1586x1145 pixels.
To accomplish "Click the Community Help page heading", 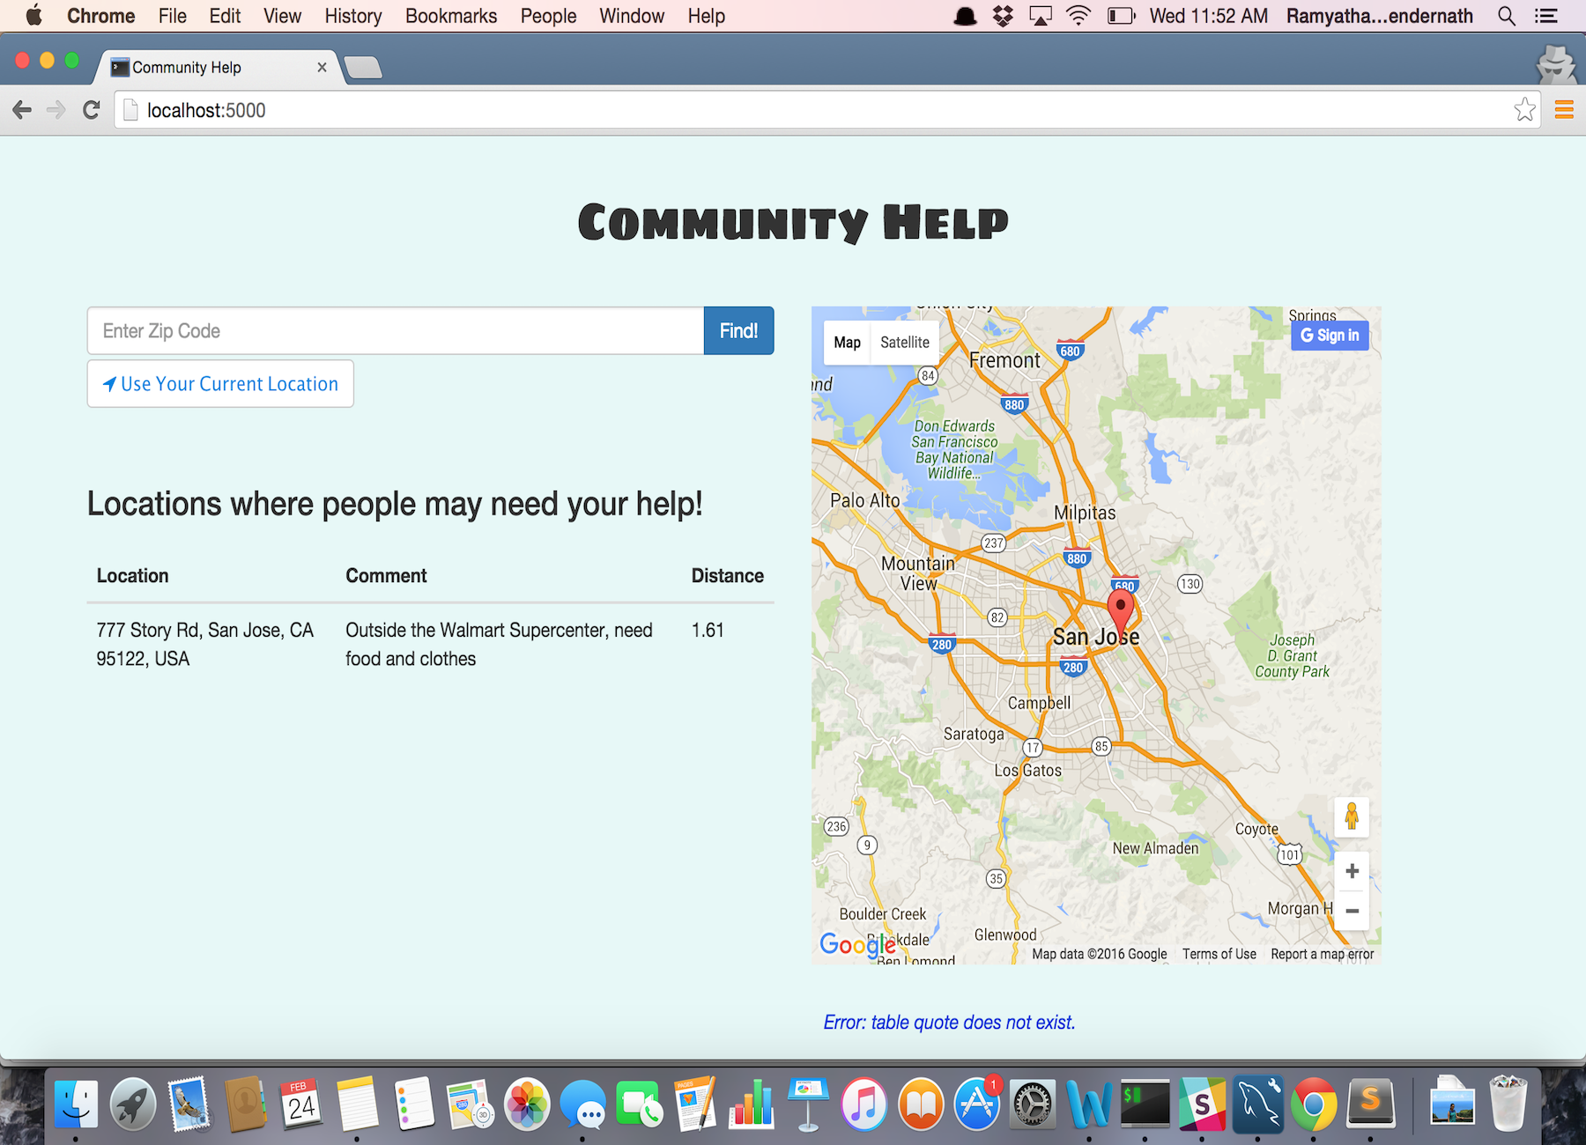I will (793, 222).
